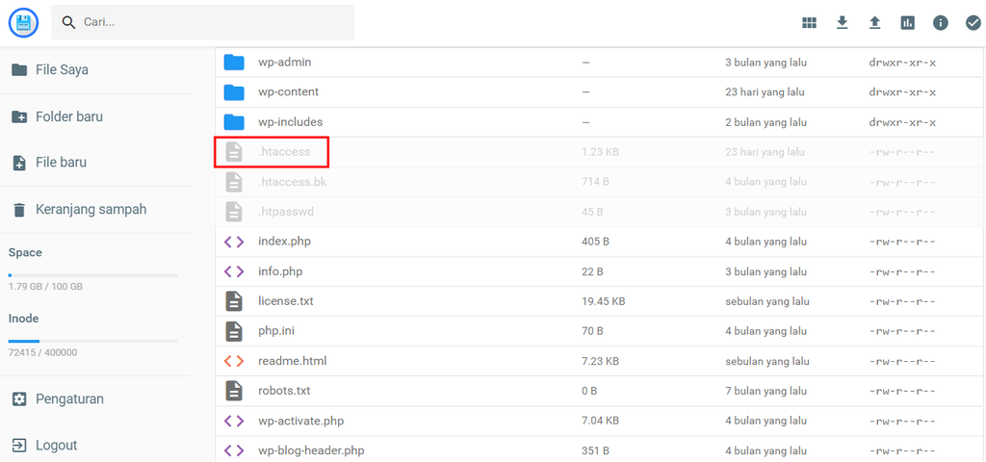
Task: Select the .htaccess file name
Action: click(284, 152)
